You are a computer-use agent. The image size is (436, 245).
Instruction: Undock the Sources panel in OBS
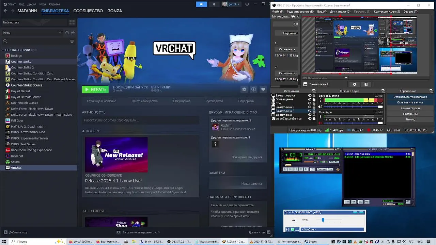click(x=314, y=91)
